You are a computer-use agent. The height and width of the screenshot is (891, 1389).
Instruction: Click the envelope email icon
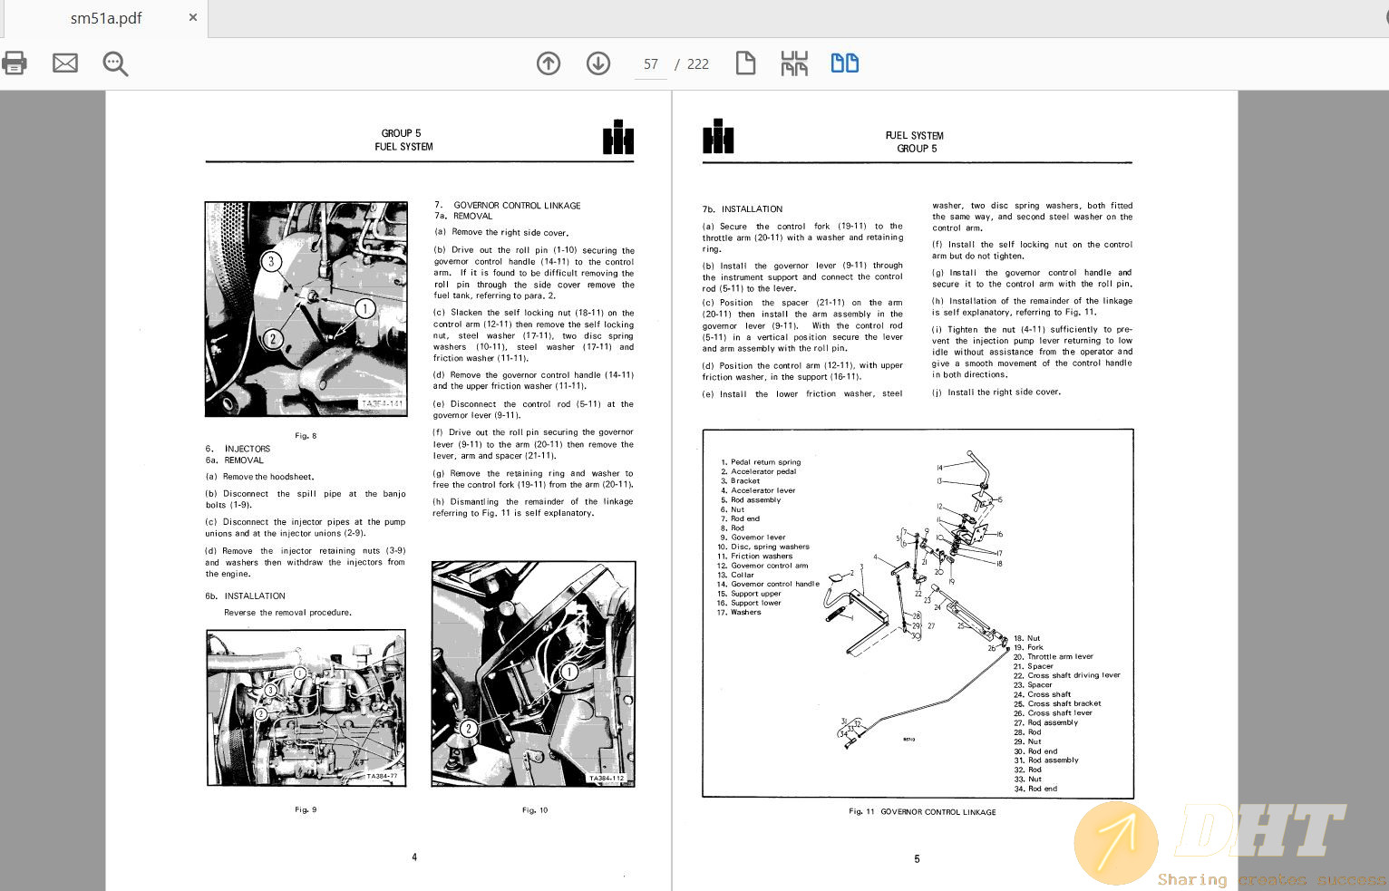coord(65,63)
